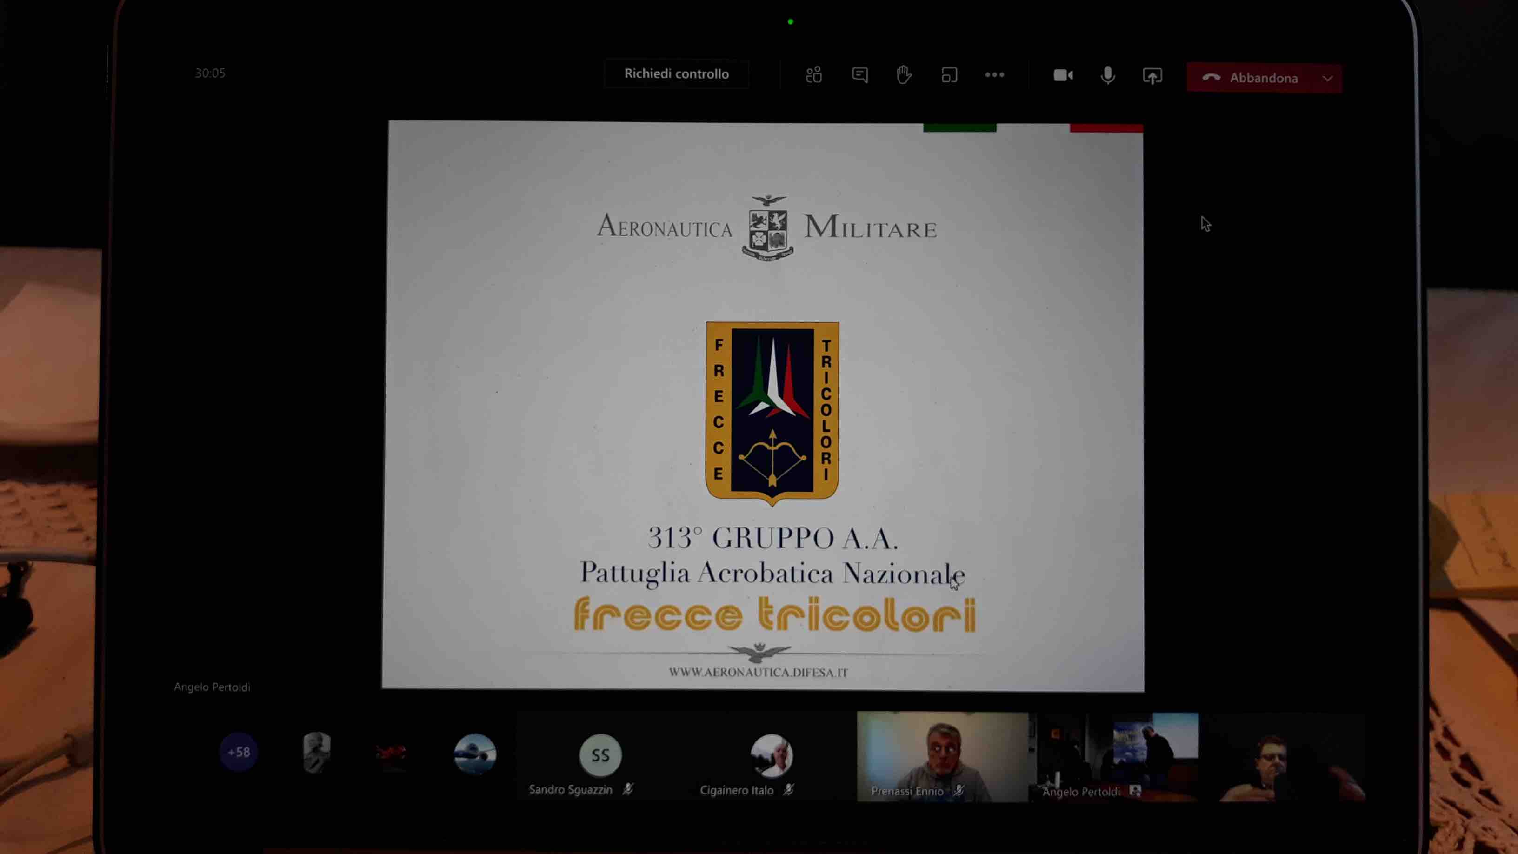This screenshot has height=854, width=1518.
Task: Click the Pattuglia Acrobatica Nazionale text
Action: click(x=772, y=574)
